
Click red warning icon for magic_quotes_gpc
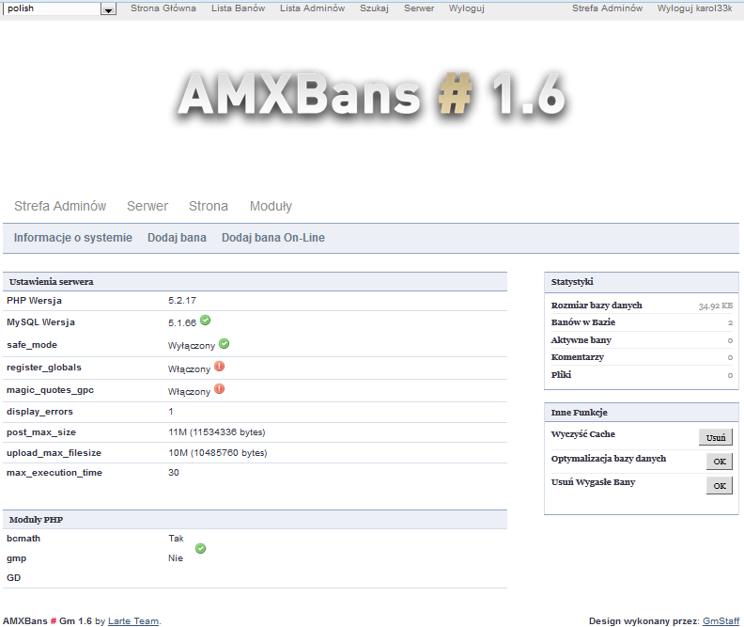point(219,389)
